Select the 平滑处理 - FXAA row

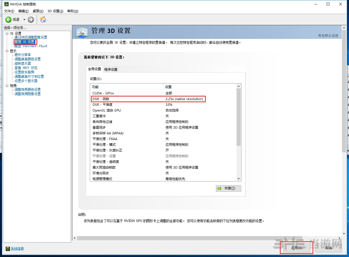tap(163, 139)
